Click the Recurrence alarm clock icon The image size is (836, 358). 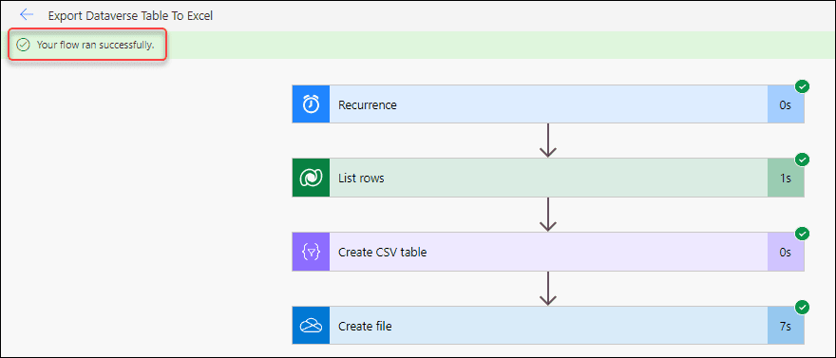(311, 104)
